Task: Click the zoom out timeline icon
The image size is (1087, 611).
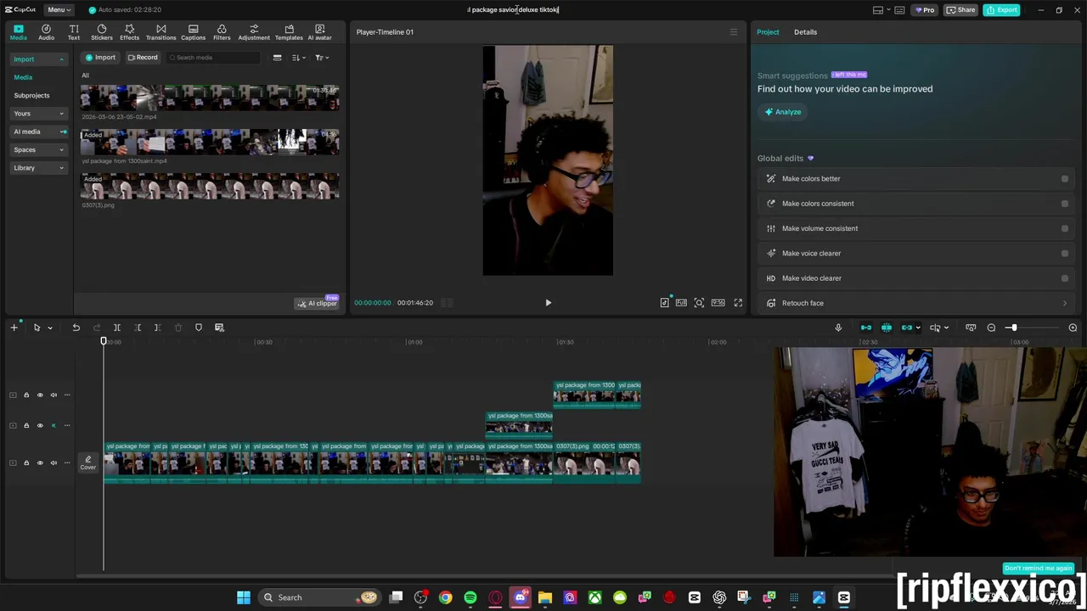Action: [x=991, y=328]
